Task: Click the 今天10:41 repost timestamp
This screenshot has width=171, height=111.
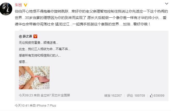Action: click(x=22, y=106)
